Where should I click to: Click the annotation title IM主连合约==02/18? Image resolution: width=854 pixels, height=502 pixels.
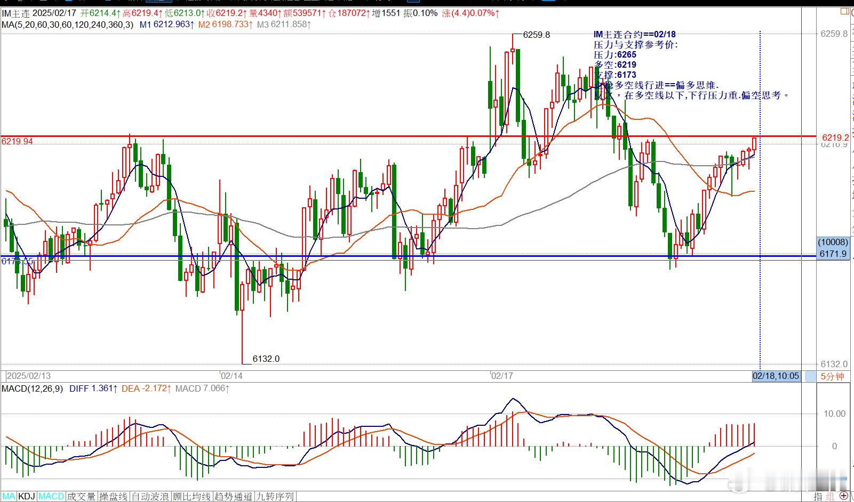pos(635,35)
